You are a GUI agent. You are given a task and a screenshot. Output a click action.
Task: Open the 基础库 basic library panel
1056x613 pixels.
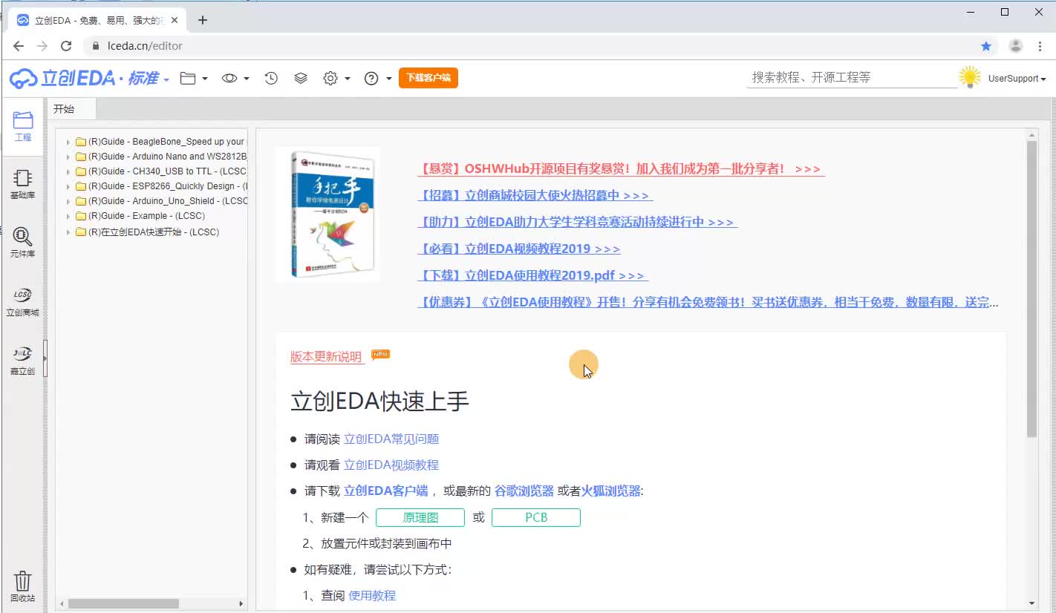click(x=22, y=184)
